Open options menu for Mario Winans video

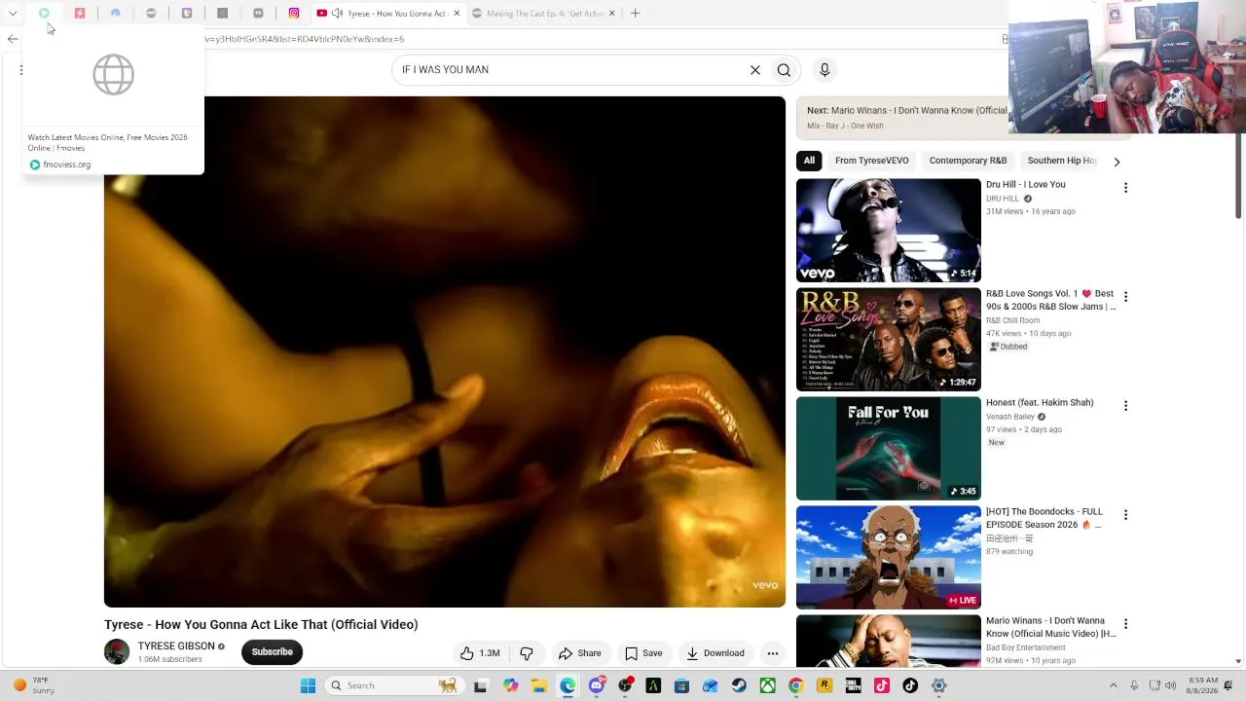[1126, 624]
